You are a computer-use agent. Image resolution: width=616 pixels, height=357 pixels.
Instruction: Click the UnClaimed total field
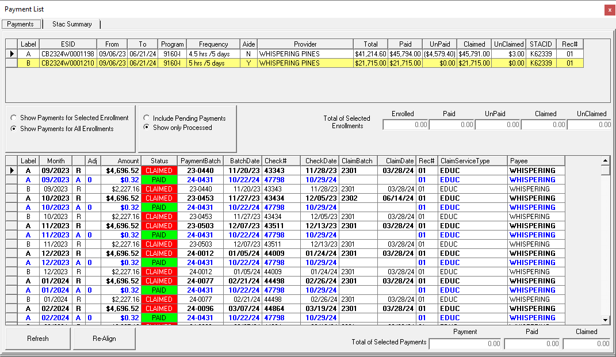(589, 125)
